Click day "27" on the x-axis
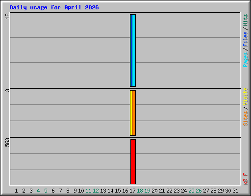 pos(206,191)
